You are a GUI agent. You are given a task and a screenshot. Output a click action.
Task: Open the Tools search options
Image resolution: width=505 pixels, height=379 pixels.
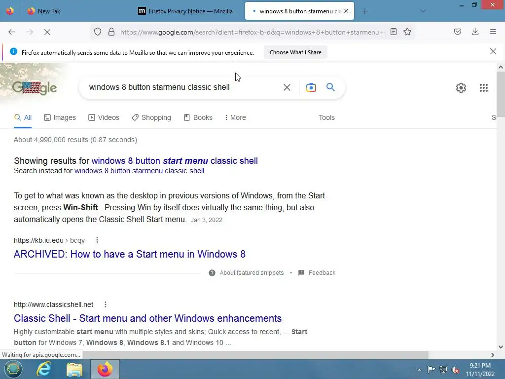point(326,117)
